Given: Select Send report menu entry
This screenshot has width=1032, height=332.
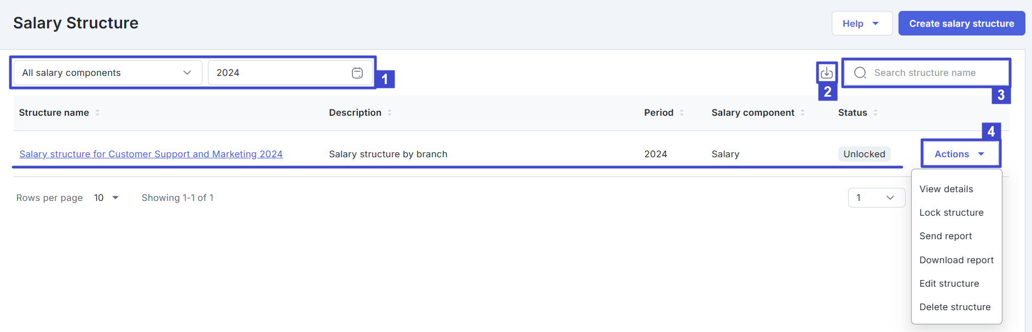Looking at the screenshot, I should 946,236.
